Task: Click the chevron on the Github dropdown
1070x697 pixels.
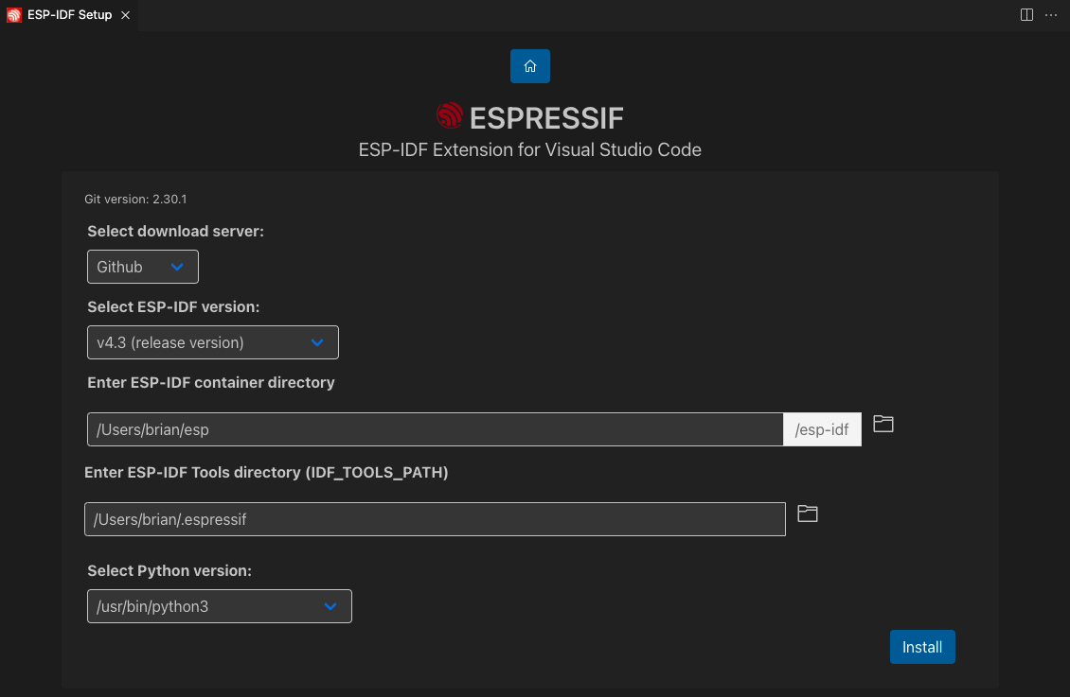Action: pos(179,267)
